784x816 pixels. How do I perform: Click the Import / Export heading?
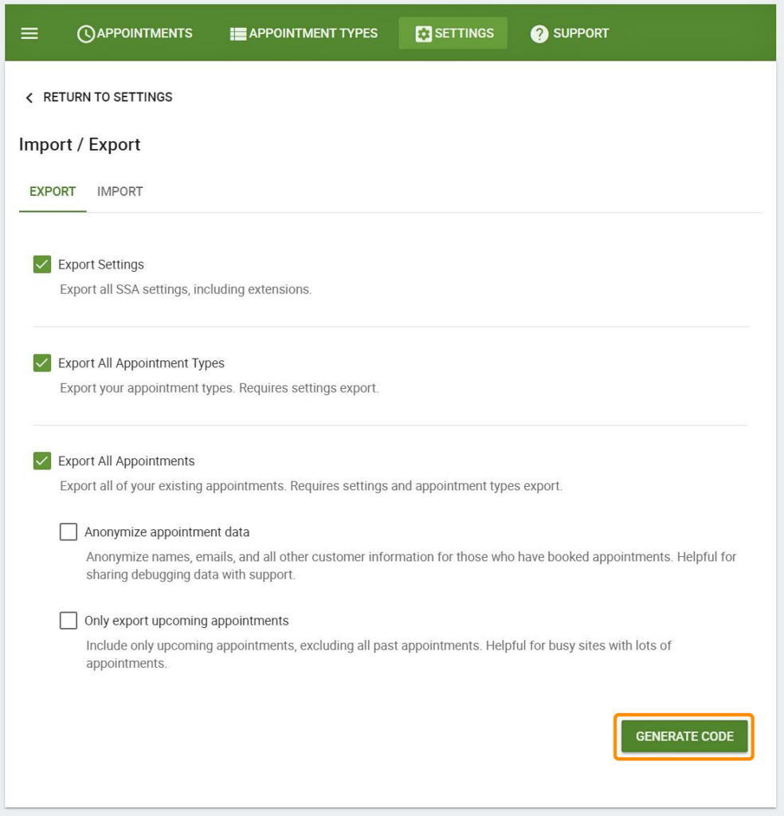[80, 144]
